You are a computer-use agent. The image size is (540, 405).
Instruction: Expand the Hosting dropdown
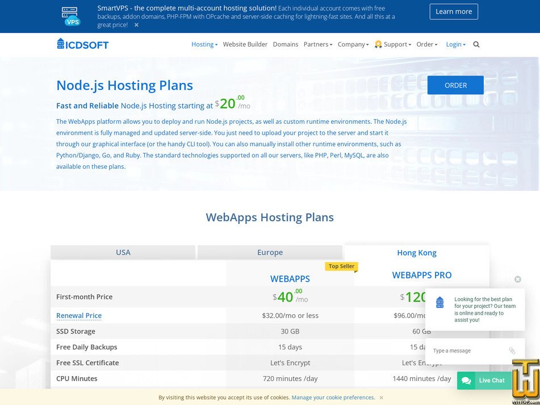pos(203,44)
